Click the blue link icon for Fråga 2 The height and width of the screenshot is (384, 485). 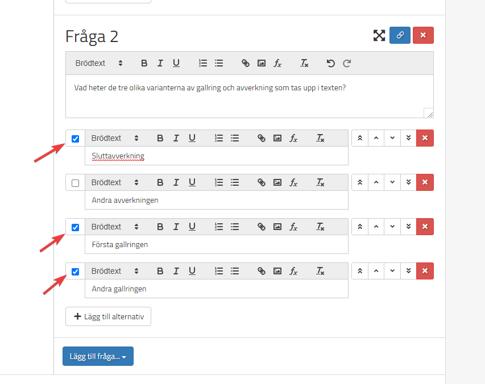[x=400, y=35]
